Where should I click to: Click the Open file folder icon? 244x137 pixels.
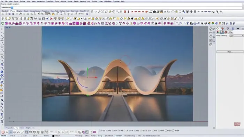click(53, 14)
